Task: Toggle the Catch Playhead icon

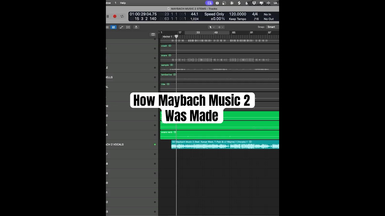Action: tap(136, 27)
